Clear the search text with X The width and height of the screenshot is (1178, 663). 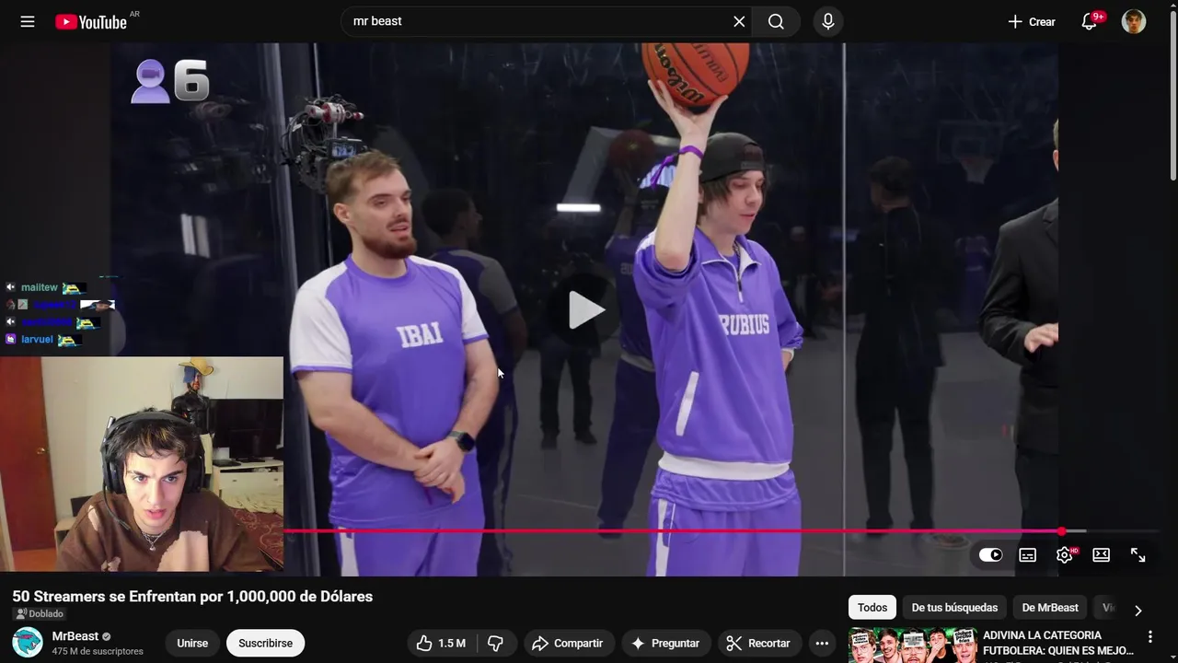click(739, 21)
